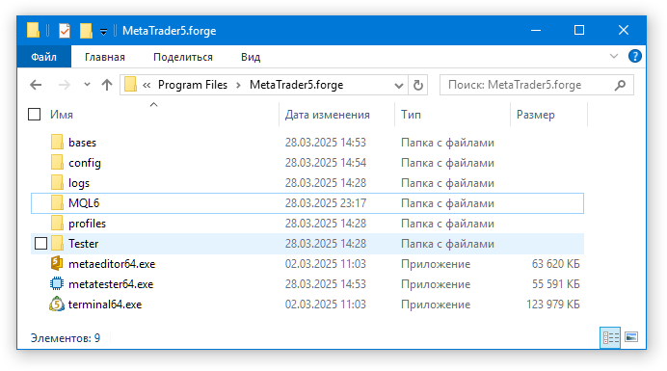Select the bases folder icon

pyautogui.click(x=57, y=142)
